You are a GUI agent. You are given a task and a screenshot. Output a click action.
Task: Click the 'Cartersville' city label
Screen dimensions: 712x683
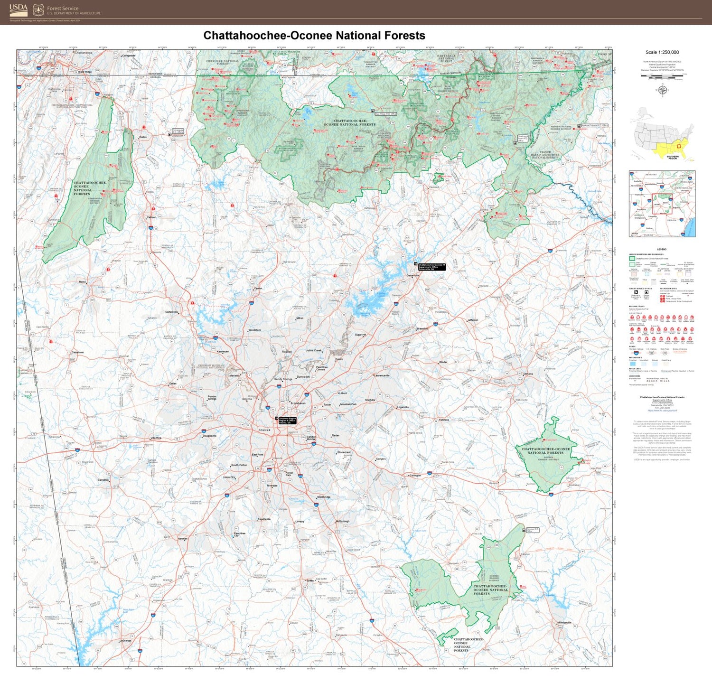pyautogui.click(x=171, y=312)
